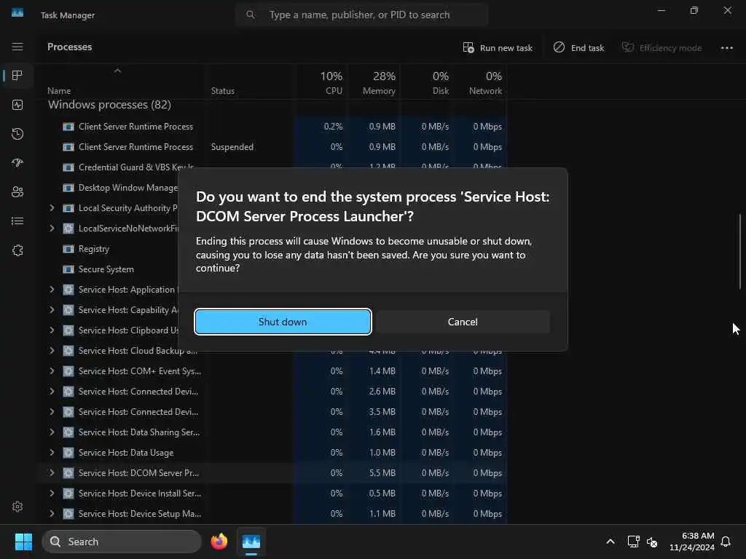This screenshot has width=746, height=559.
Task: Expand Service Host: Clipboard User row
Action: pos(52,330)
